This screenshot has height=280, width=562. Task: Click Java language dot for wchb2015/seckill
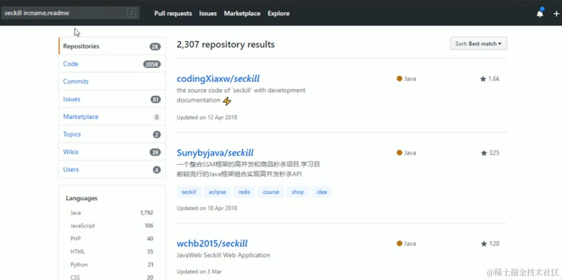pyautogui.click(x=399, y=243)
